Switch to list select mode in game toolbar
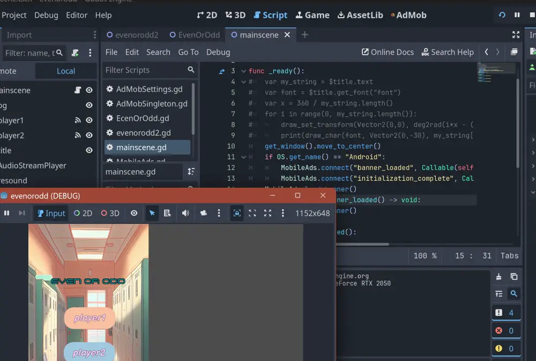Viewport: 536px width, 361px height. coord(167,213)
